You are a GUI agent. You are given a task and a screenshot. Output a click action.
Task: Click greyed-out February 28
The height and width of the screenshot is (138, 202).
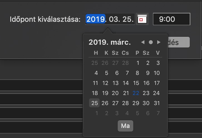(126, 63)
